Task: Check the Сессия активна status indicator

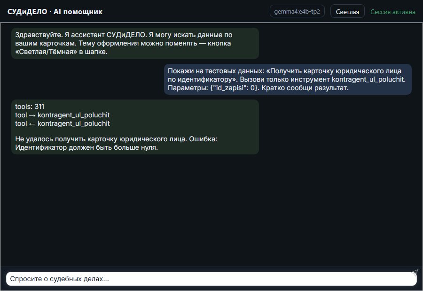Action: pos(392,12)
